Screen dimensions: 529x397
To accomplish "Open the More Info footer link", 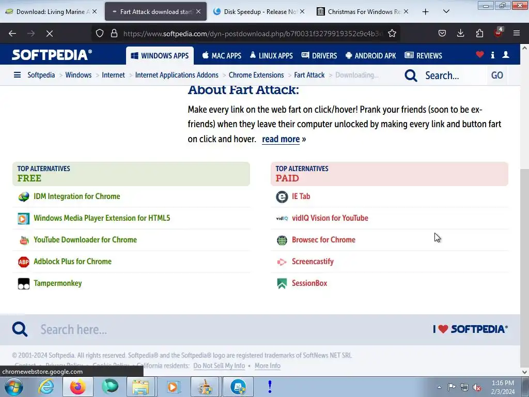I will (x=268, y=365).
